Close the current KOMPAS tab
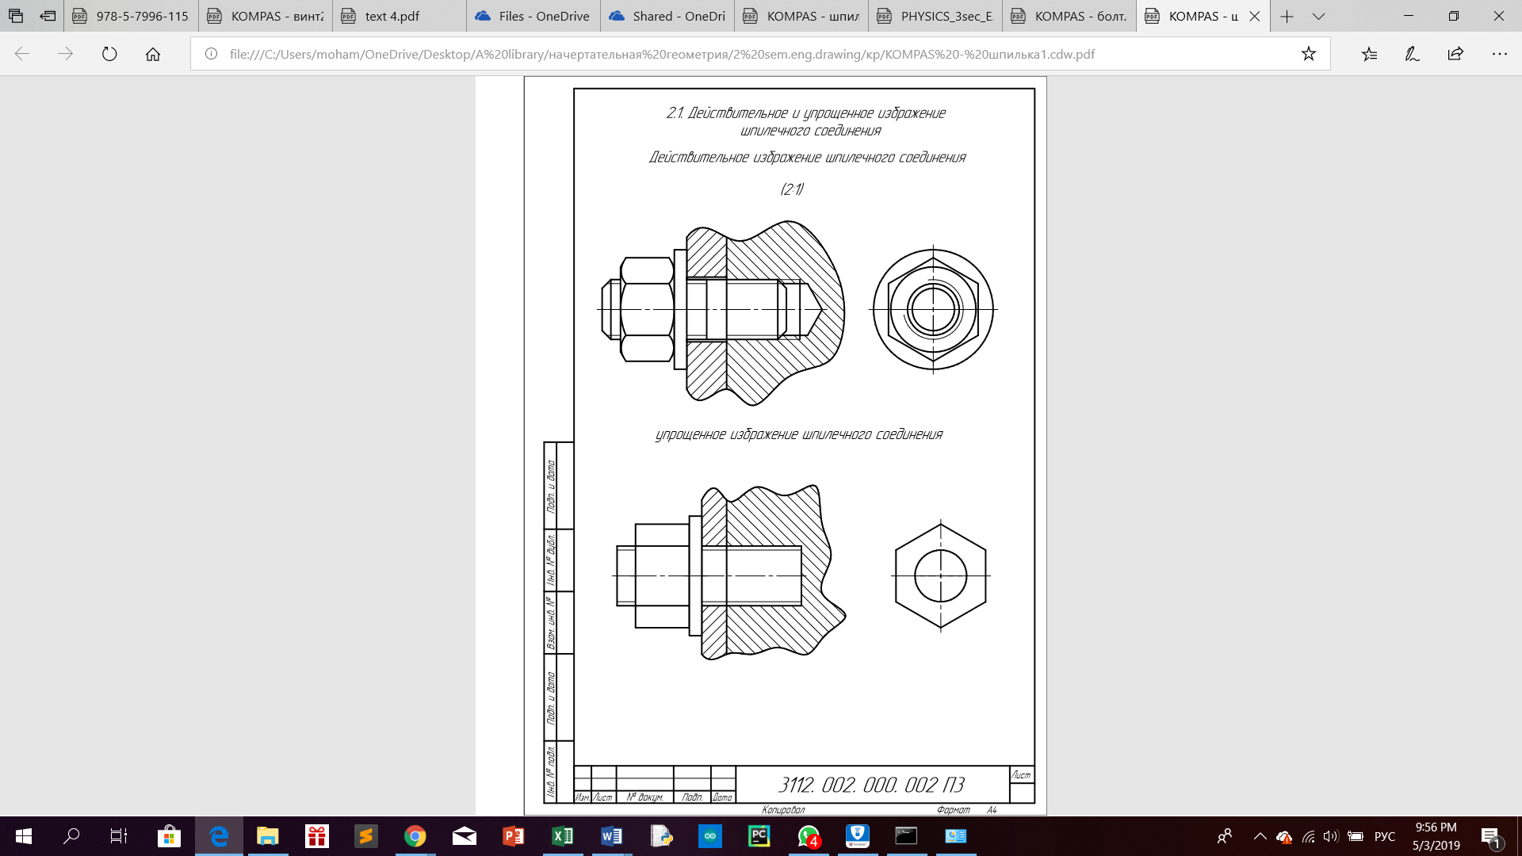Screen dimensions: 1522x856 click(x=1254, y=16)
